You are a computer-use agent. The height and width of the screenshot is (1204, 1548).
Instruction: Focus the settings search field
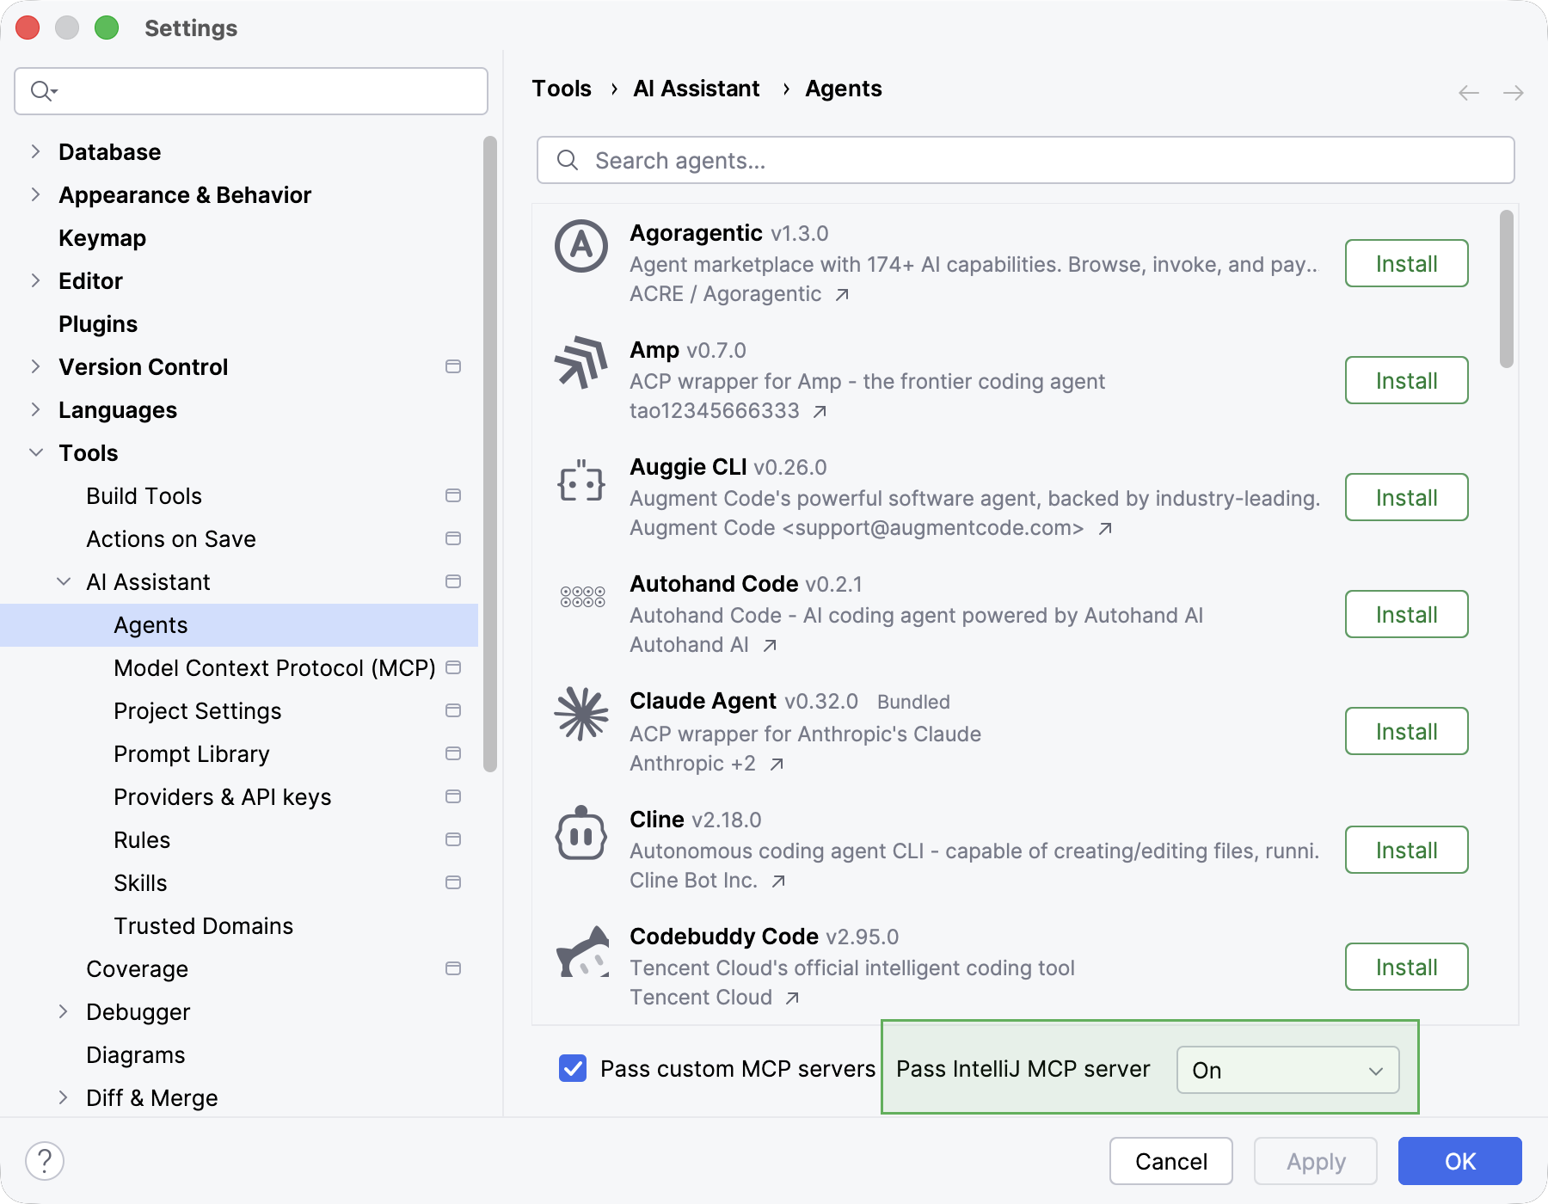coord(251,91)
